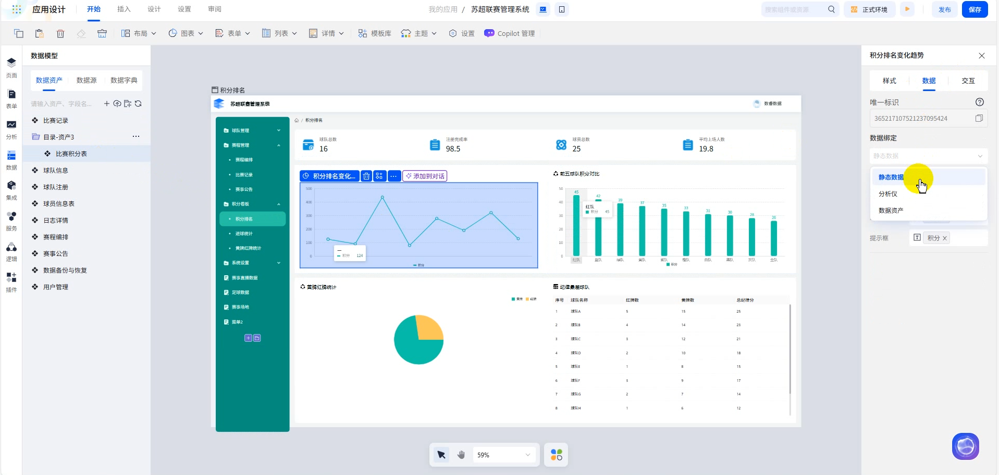Click the floating AI assistant orb
Viewport: 999px width, 475px height.
point(965,446)
